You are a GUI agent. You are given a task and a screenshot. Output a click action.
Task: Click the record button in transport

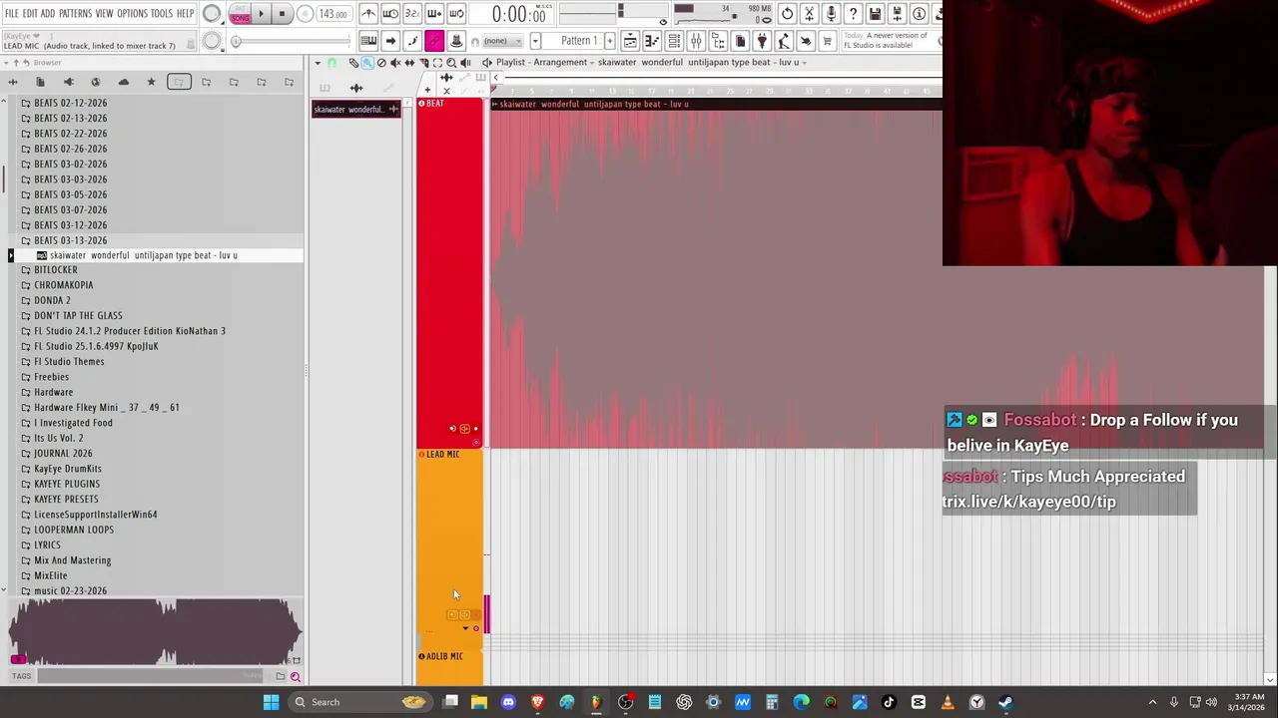[305, 13]
